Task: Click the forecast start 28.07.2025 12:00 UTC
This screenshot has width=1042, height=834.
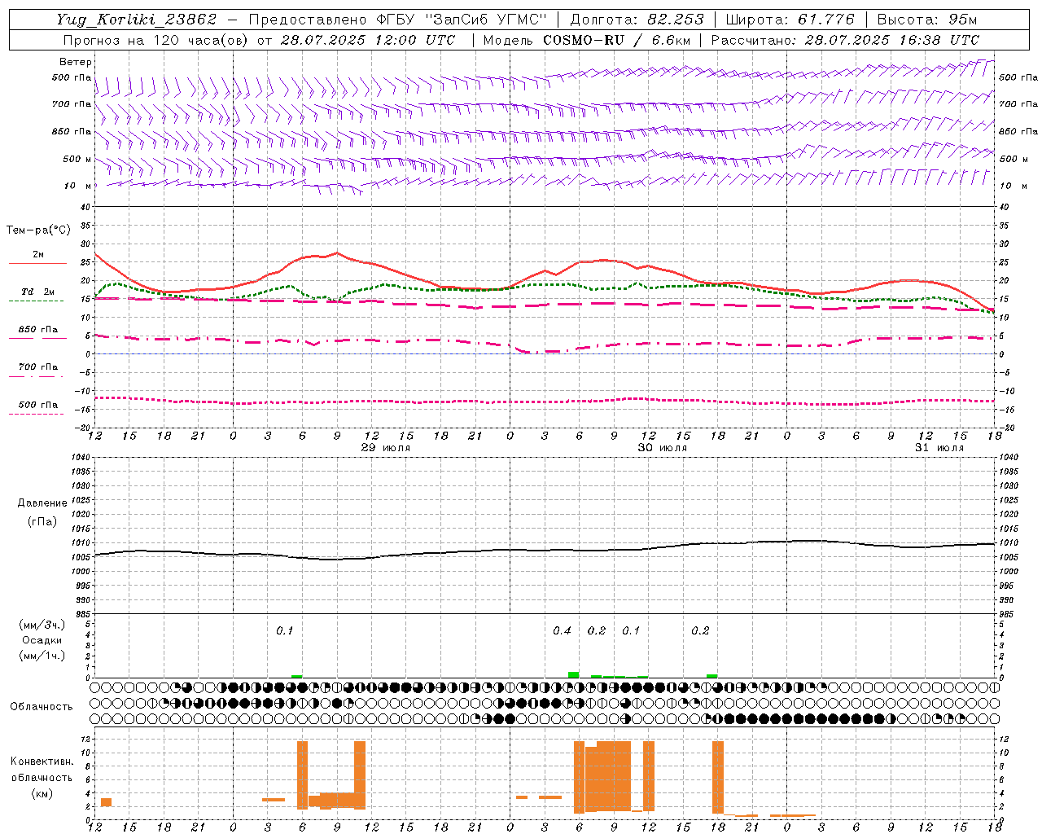Action: 367,40
